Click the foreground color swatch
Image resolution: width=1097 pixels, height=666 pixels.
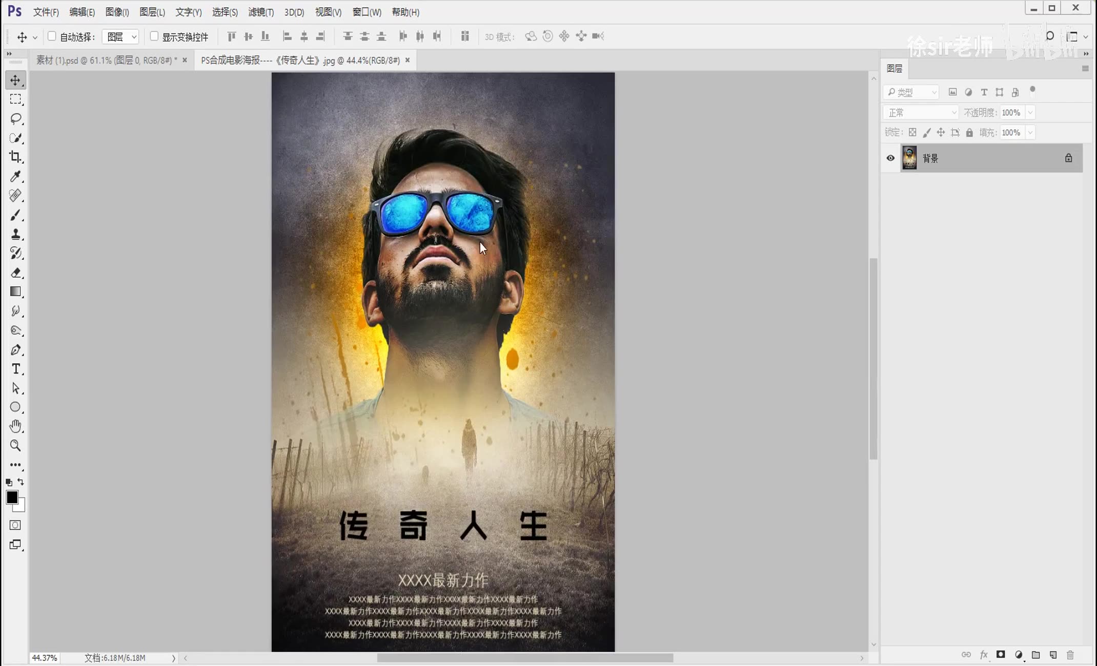coord(12,496)
